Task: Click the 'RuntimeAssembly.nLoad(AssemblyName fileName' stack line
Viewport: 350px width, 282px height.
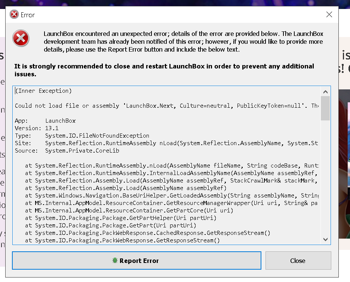Action: click(x=172, y=166)
